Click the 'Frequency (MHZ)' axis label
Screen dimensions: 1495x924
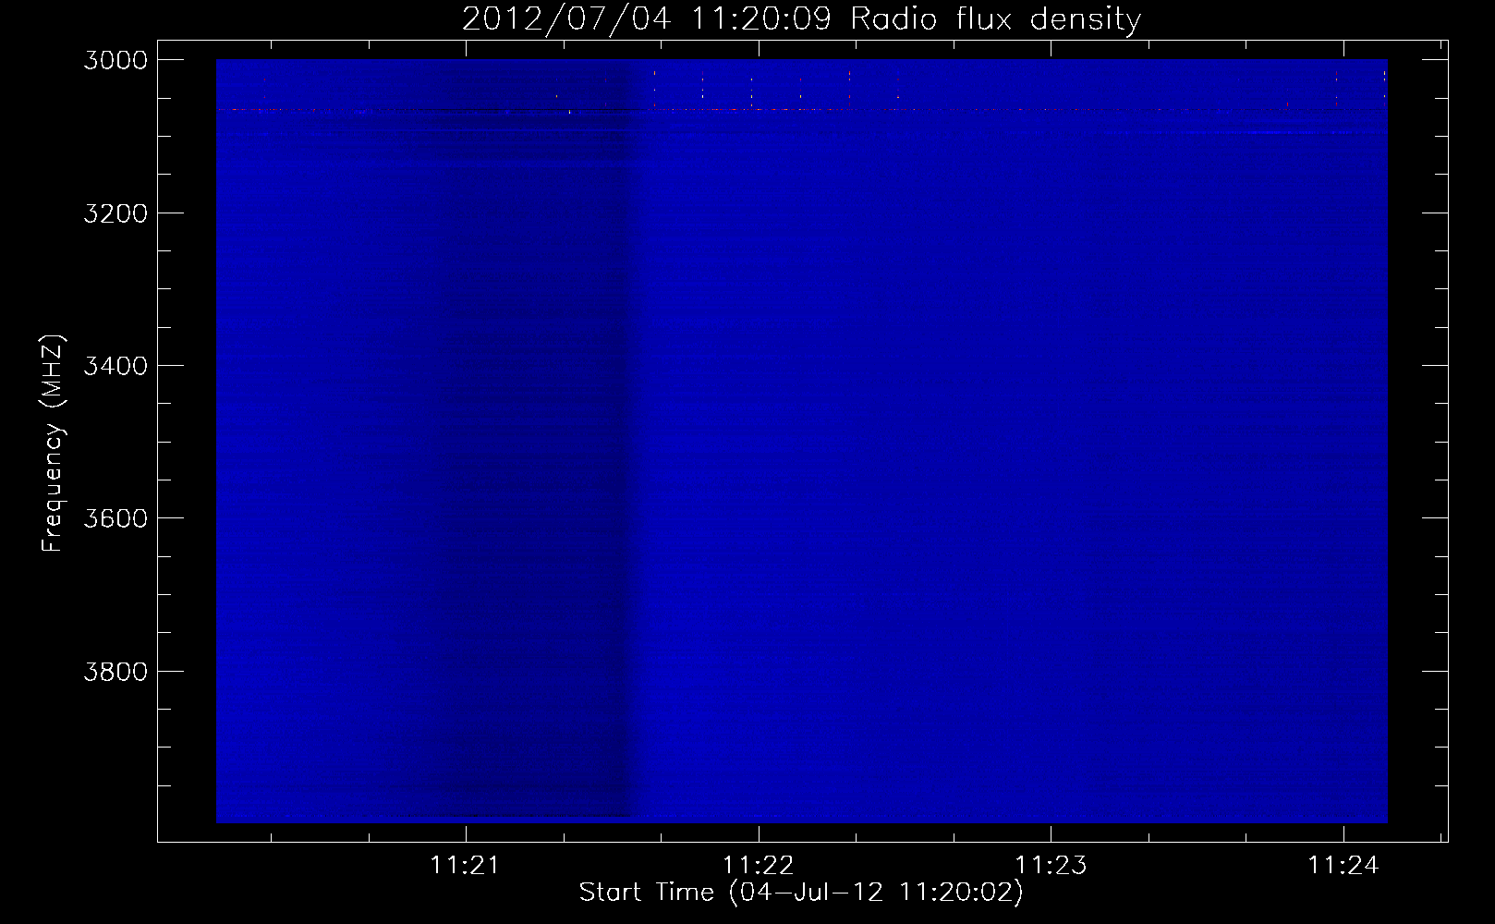pos(54,444)
